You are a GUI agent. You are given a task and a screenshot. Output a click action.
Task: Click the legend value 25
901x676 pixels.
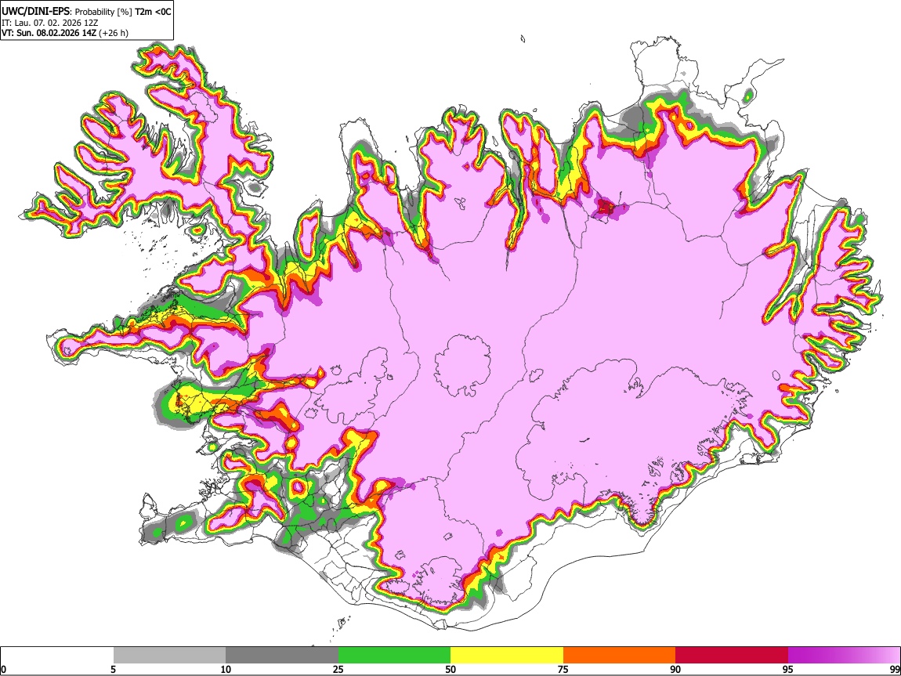click(338, 670)
